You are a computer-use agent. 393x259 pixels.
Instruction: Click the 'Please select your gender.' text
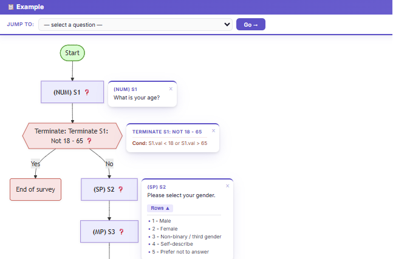[x=181, y=195]
